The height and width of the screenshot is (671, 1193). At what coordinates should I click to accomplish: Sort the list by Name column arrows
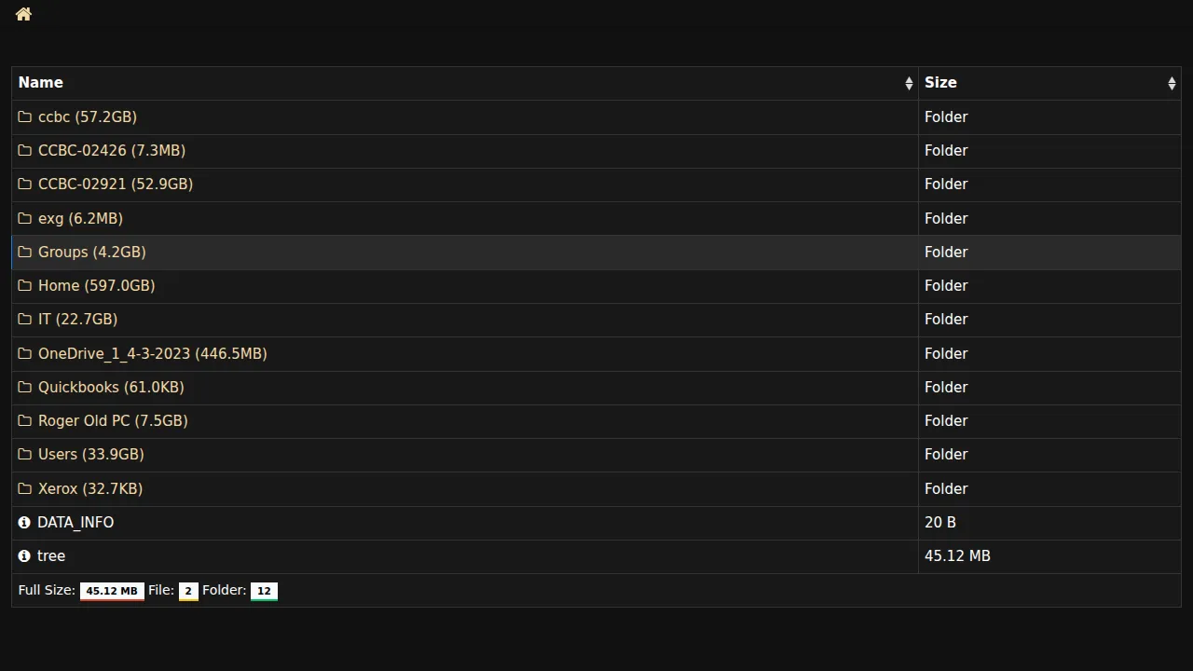coord(909,84)
